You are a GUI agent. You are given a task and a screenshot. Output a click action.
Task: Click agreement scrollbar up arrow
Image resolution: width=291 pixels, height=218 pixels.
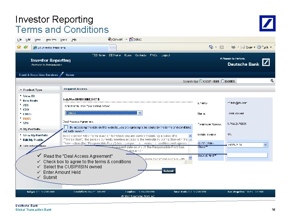click(x=190, y=136)
